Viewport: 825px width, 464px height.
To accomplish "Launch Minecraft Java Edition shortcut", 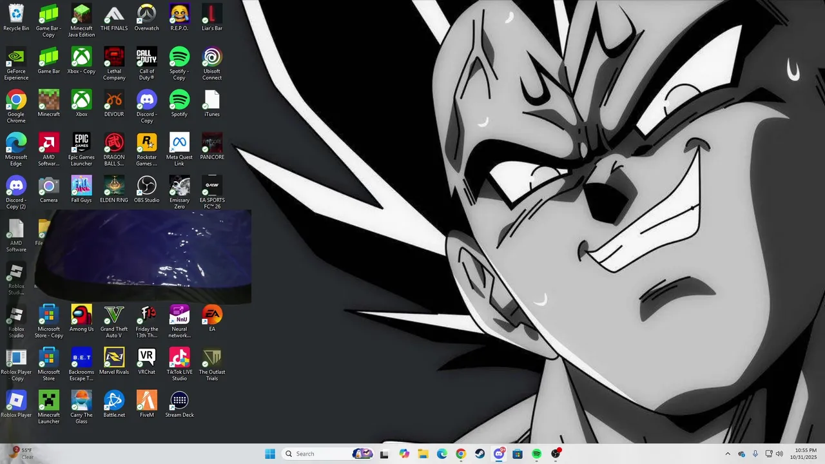I will (81, 21).
